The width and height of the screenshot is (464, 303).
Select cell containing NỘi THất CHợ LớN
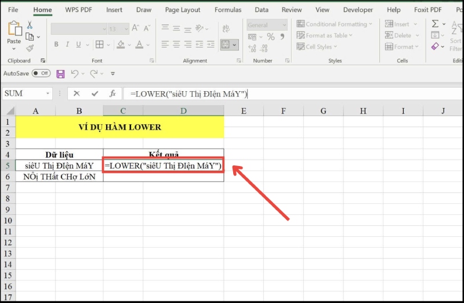click(x=59, y=177)
